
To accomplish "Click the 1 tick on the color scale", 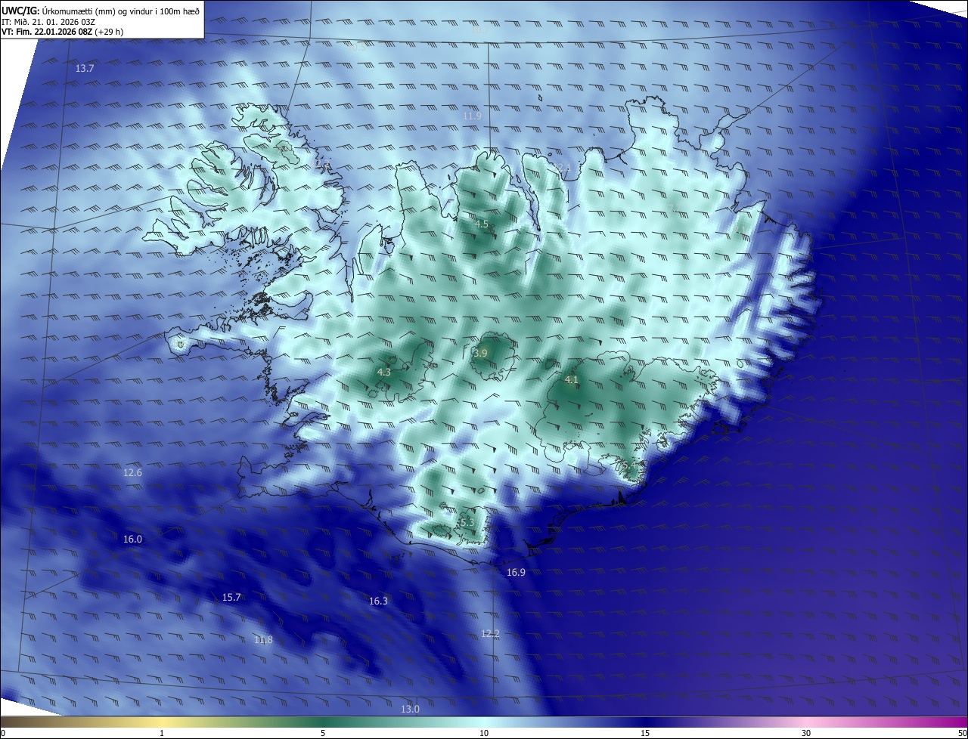I will point(162,733).
